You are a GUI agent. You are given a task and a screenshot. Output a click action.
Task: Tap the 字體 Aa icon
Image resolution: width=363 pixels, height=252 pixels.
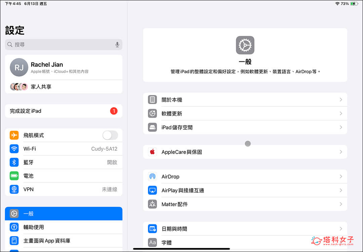click(x=152, y=243)
